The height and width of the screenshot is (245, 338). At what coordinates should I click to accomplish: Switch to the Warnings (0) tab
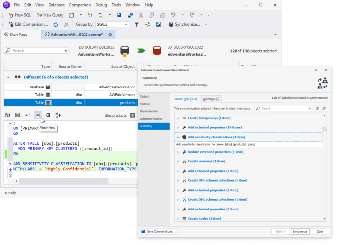click(x=211, y=99)
